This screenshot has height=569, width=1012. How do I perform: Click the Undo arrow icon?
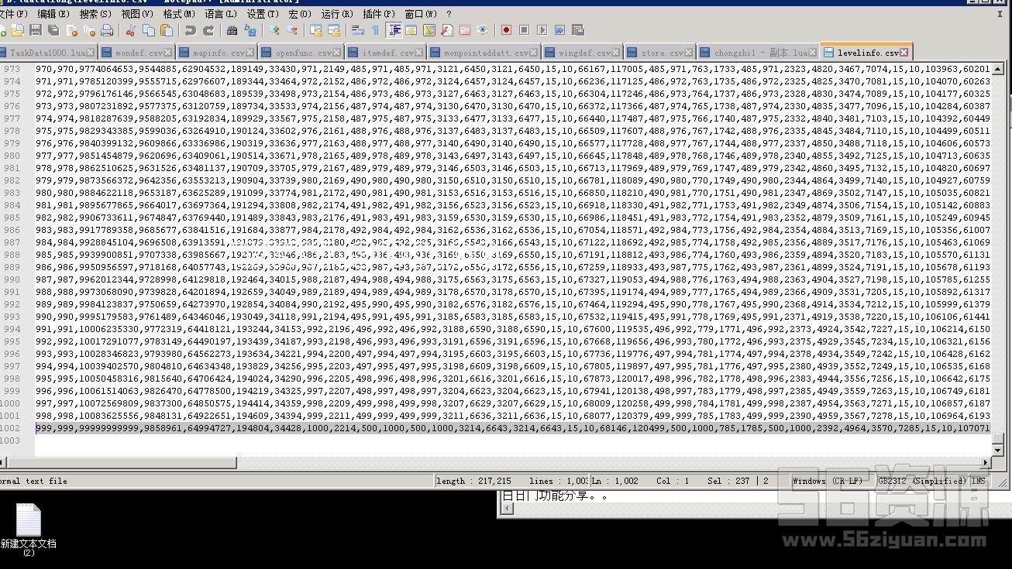pos(190,30)
